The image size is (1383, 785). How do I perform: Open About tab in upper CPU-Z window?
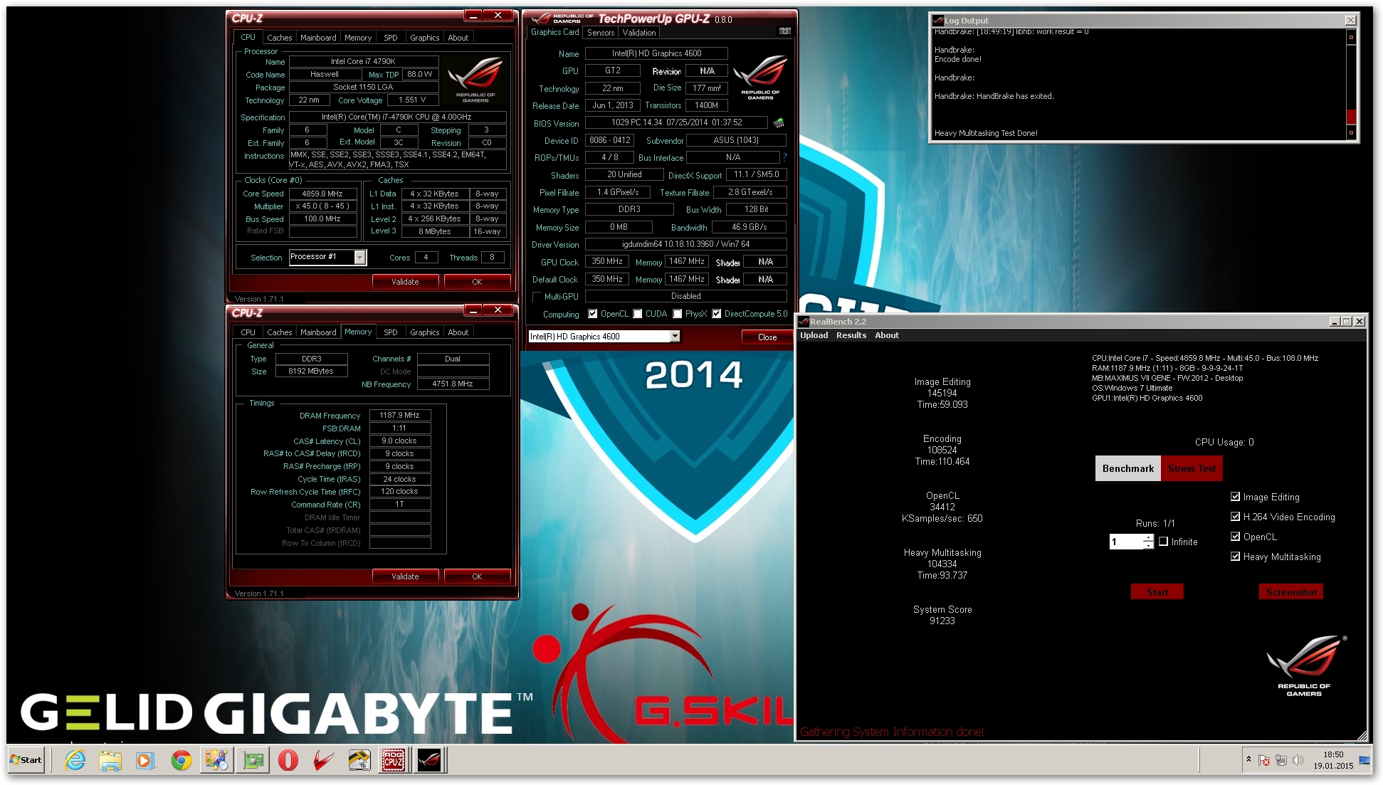click(x=458, y=38)
